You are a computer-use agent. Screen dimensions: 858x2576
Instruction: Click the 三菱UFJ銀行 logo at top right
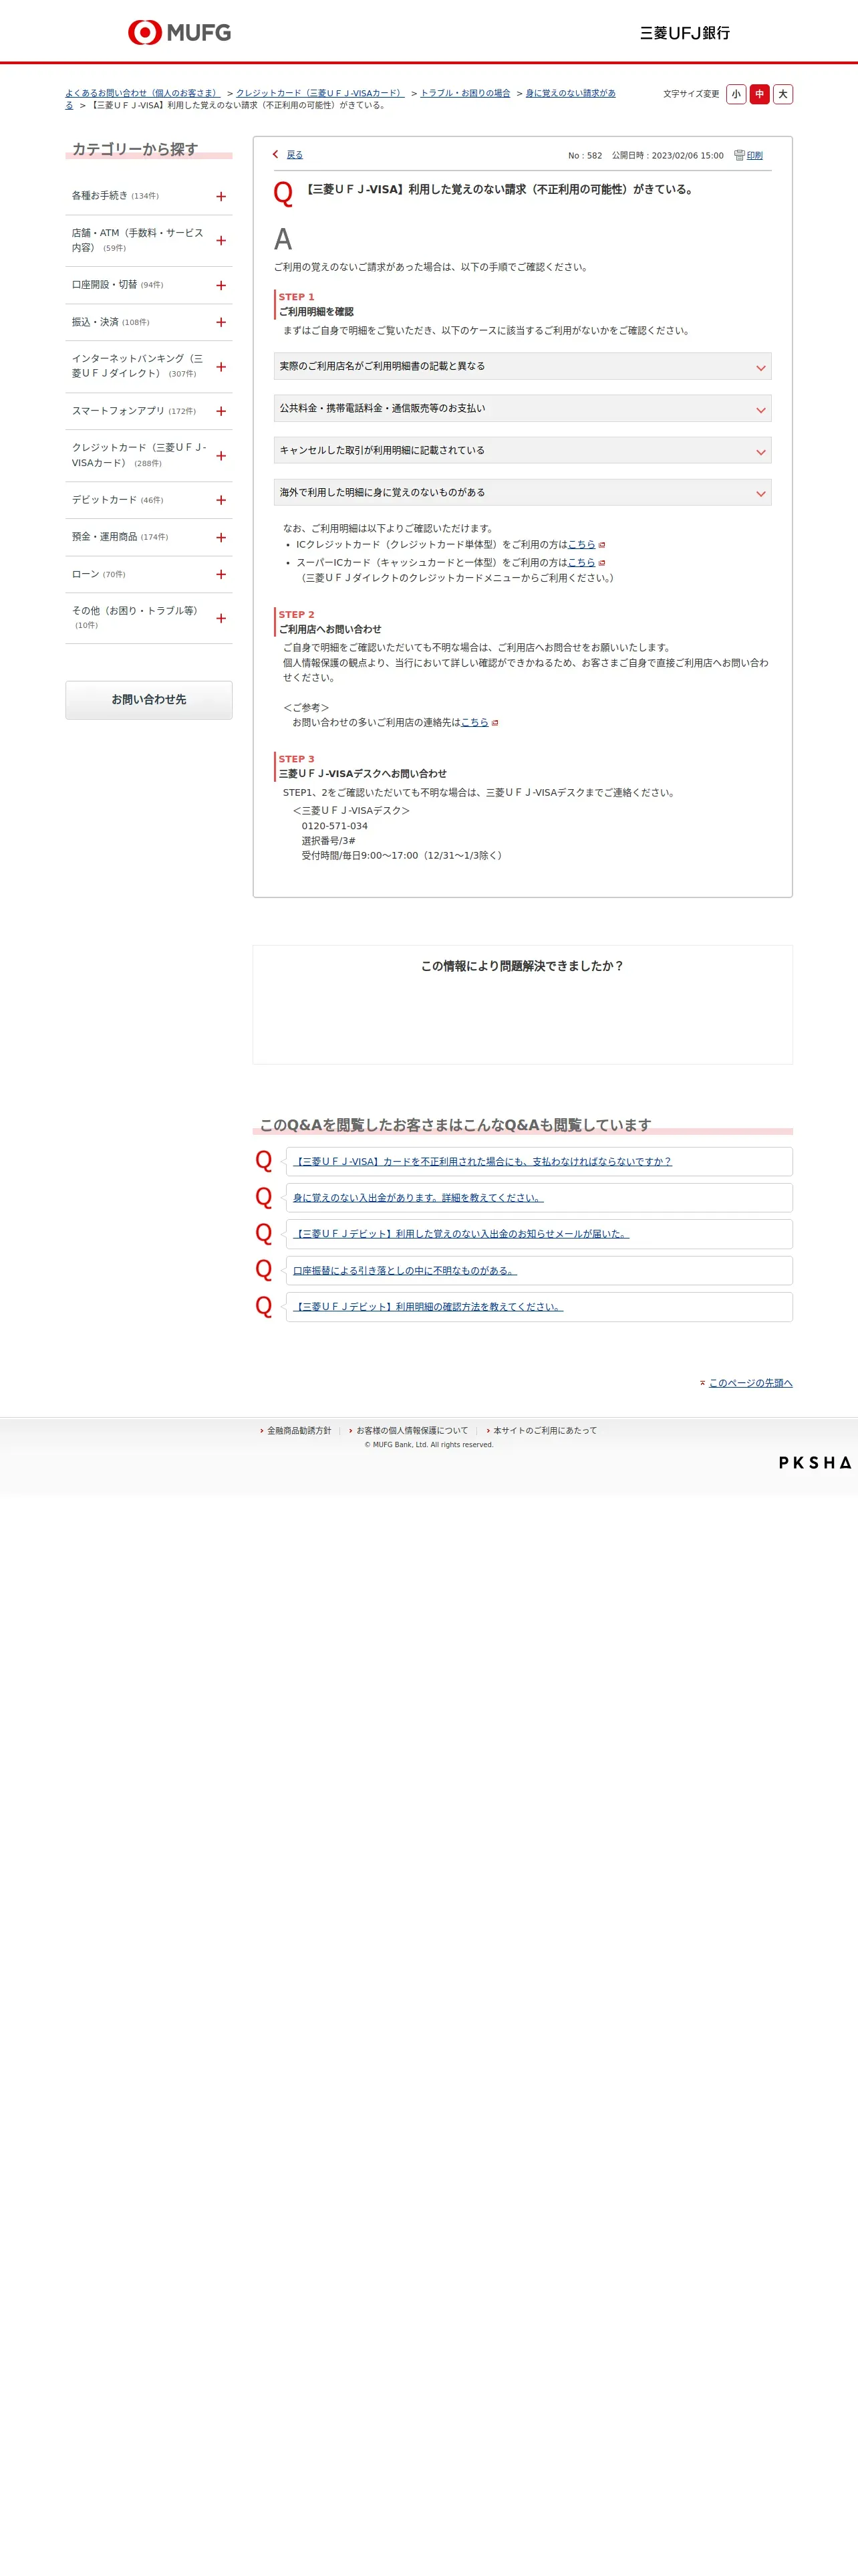tap(685, 33)
